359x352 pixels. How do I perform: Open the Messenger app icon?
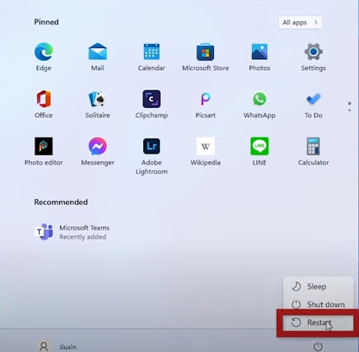pos(98,146)
